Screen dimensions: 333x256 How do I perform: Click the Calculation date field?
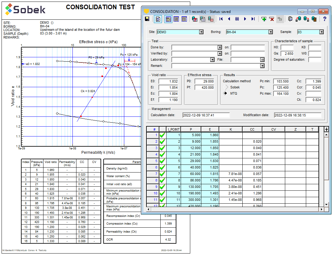point(206,115)
